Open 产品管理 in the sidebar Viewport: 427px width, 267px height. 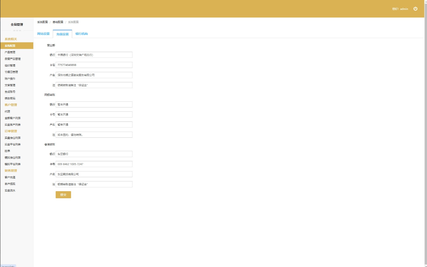click(x=10, y=52)
